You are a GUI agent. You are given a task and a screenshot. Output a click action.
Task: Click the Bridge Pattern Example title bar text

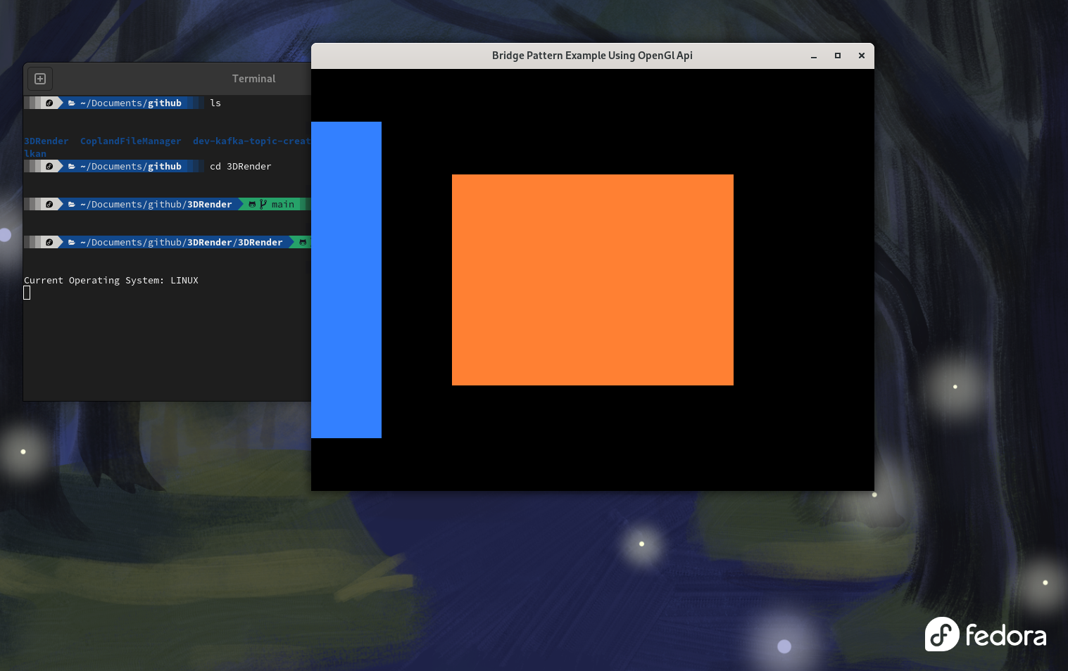(x=592, y=56)
